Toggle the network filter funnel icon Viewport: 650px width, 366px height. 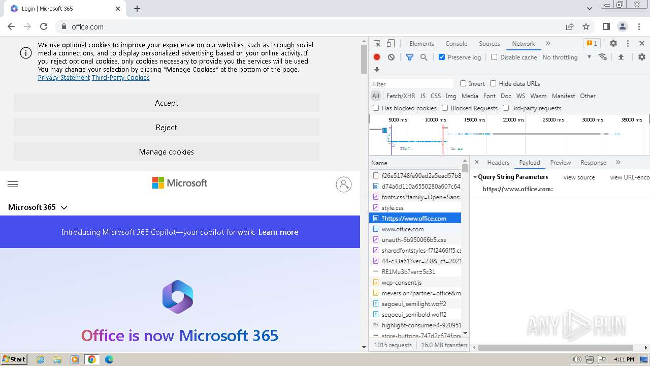(x=410, y=57)
